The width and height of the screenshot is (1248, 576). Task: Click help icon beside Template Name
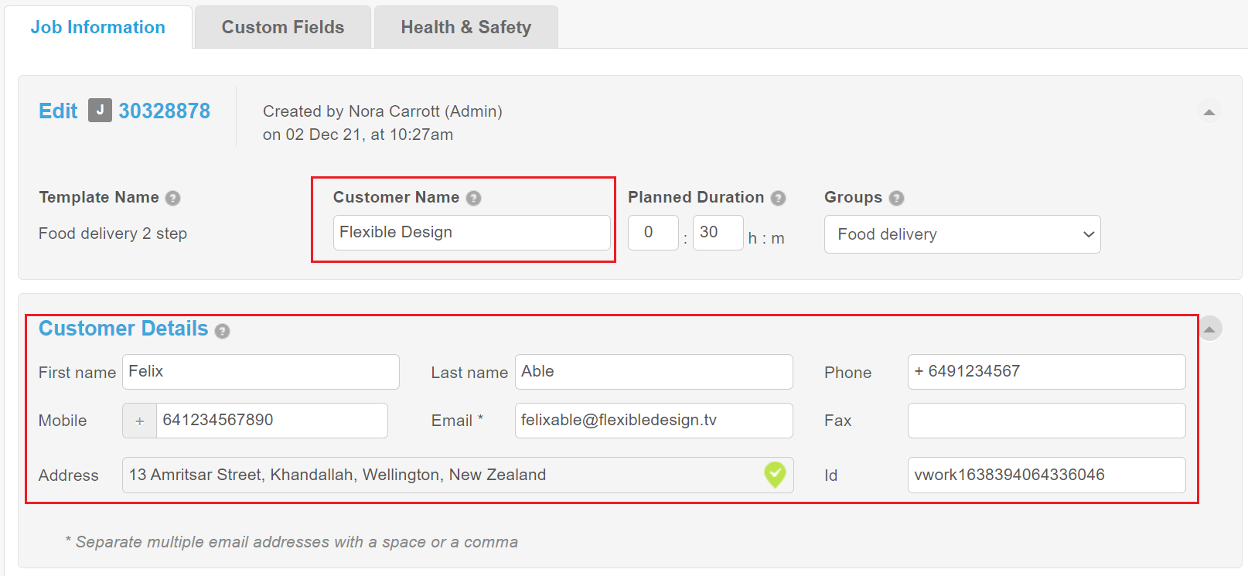(x=173, y=198)
